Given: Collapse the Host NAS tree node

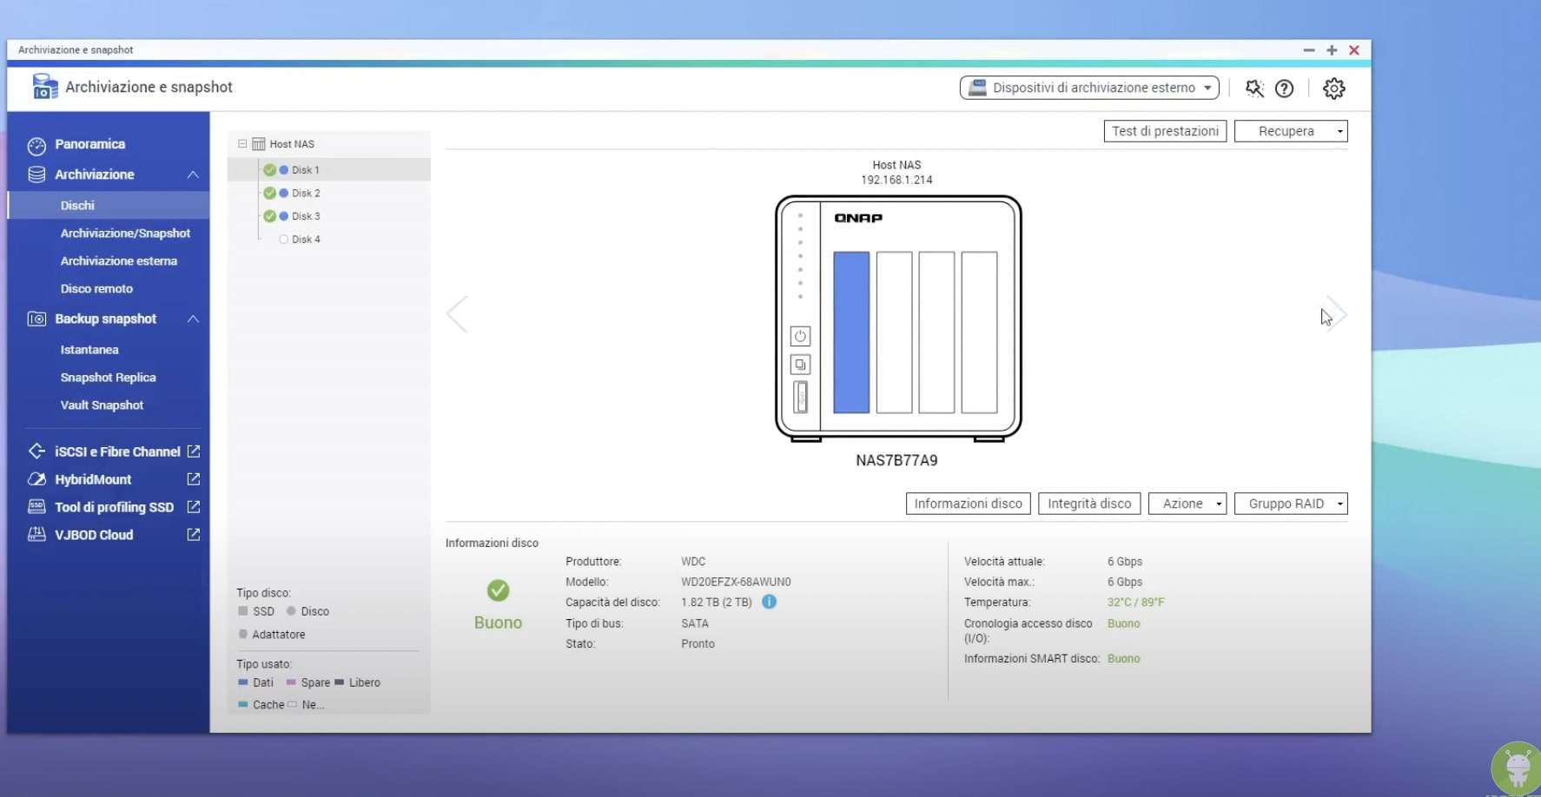Looking at the screenshot, I should pyautogui.click(x=242, y=143).
